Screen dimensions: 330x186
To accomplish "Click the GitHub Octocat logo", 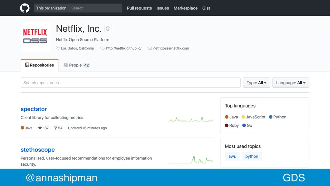I will [x=24, y=8].
